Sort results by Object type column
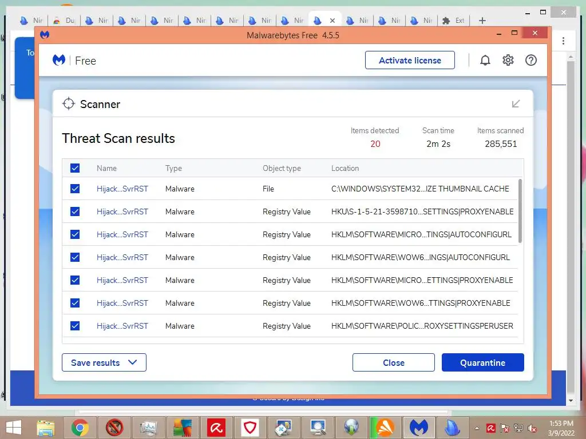This screenshot has width=586, height=439. pos(282,168)
